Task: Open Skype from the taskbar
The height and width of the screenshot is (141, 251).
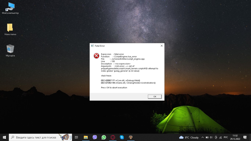Action: pos(122,137)
